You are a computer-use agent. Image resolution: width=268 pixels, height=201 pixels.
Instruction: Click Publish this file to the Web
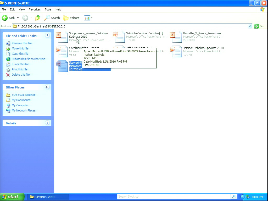click(28, 59)
